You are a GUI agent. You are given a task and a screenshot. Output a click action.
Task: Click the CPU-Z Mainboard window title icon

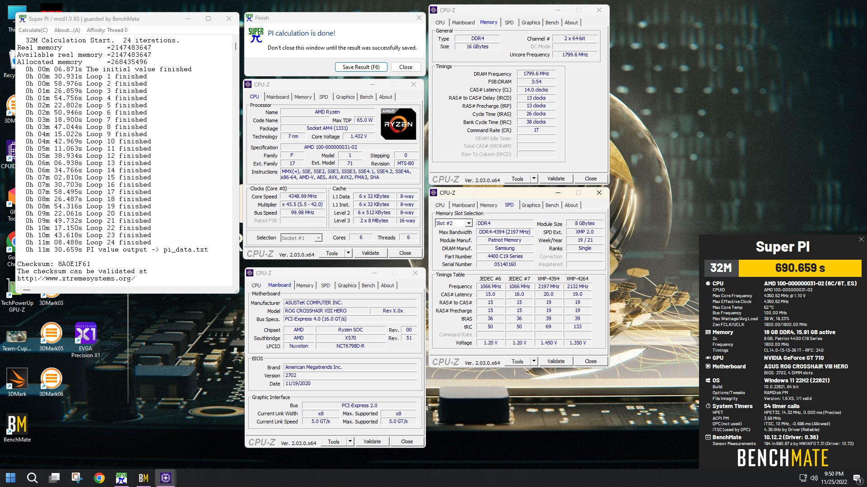coord(250,273)
